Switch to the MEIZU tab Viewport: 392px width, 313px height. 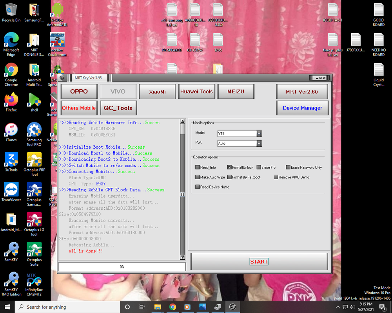(236, 91)
